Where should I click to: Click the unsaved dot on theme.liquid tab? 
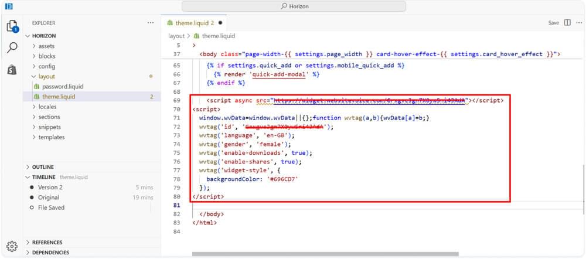coord(220,23)
